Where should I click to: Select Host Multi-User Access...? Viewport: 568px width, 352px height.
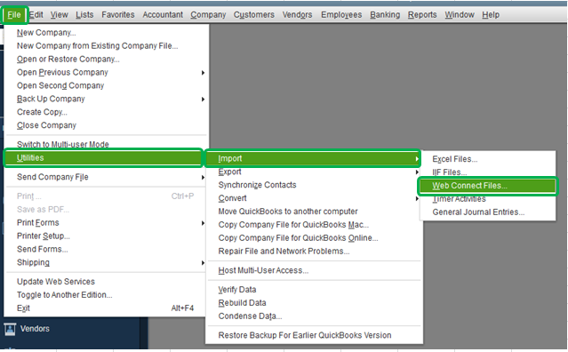(314, 270)
